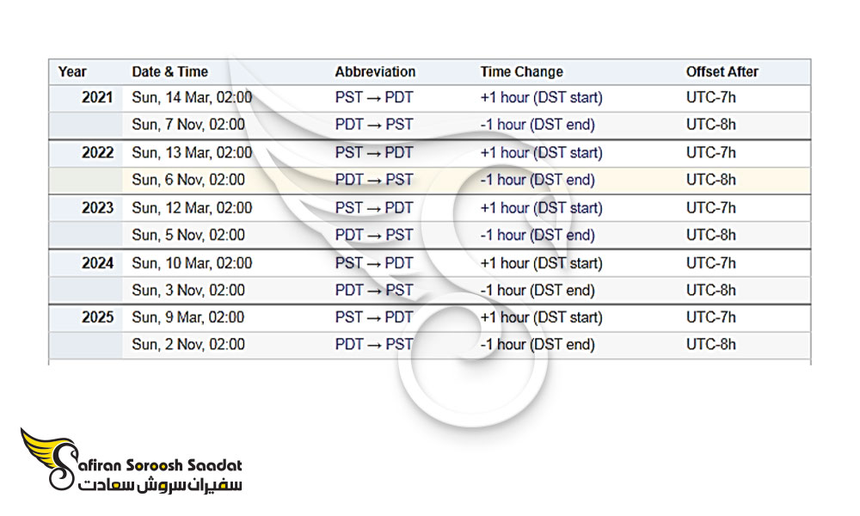The height and width of the screenshot is (516, 860).
Task: Click the Date & Time column header
Action: coord(170,72)
